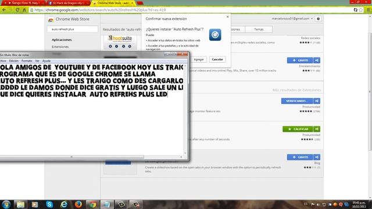Click the VERIFICANDO button

point(297,101)
